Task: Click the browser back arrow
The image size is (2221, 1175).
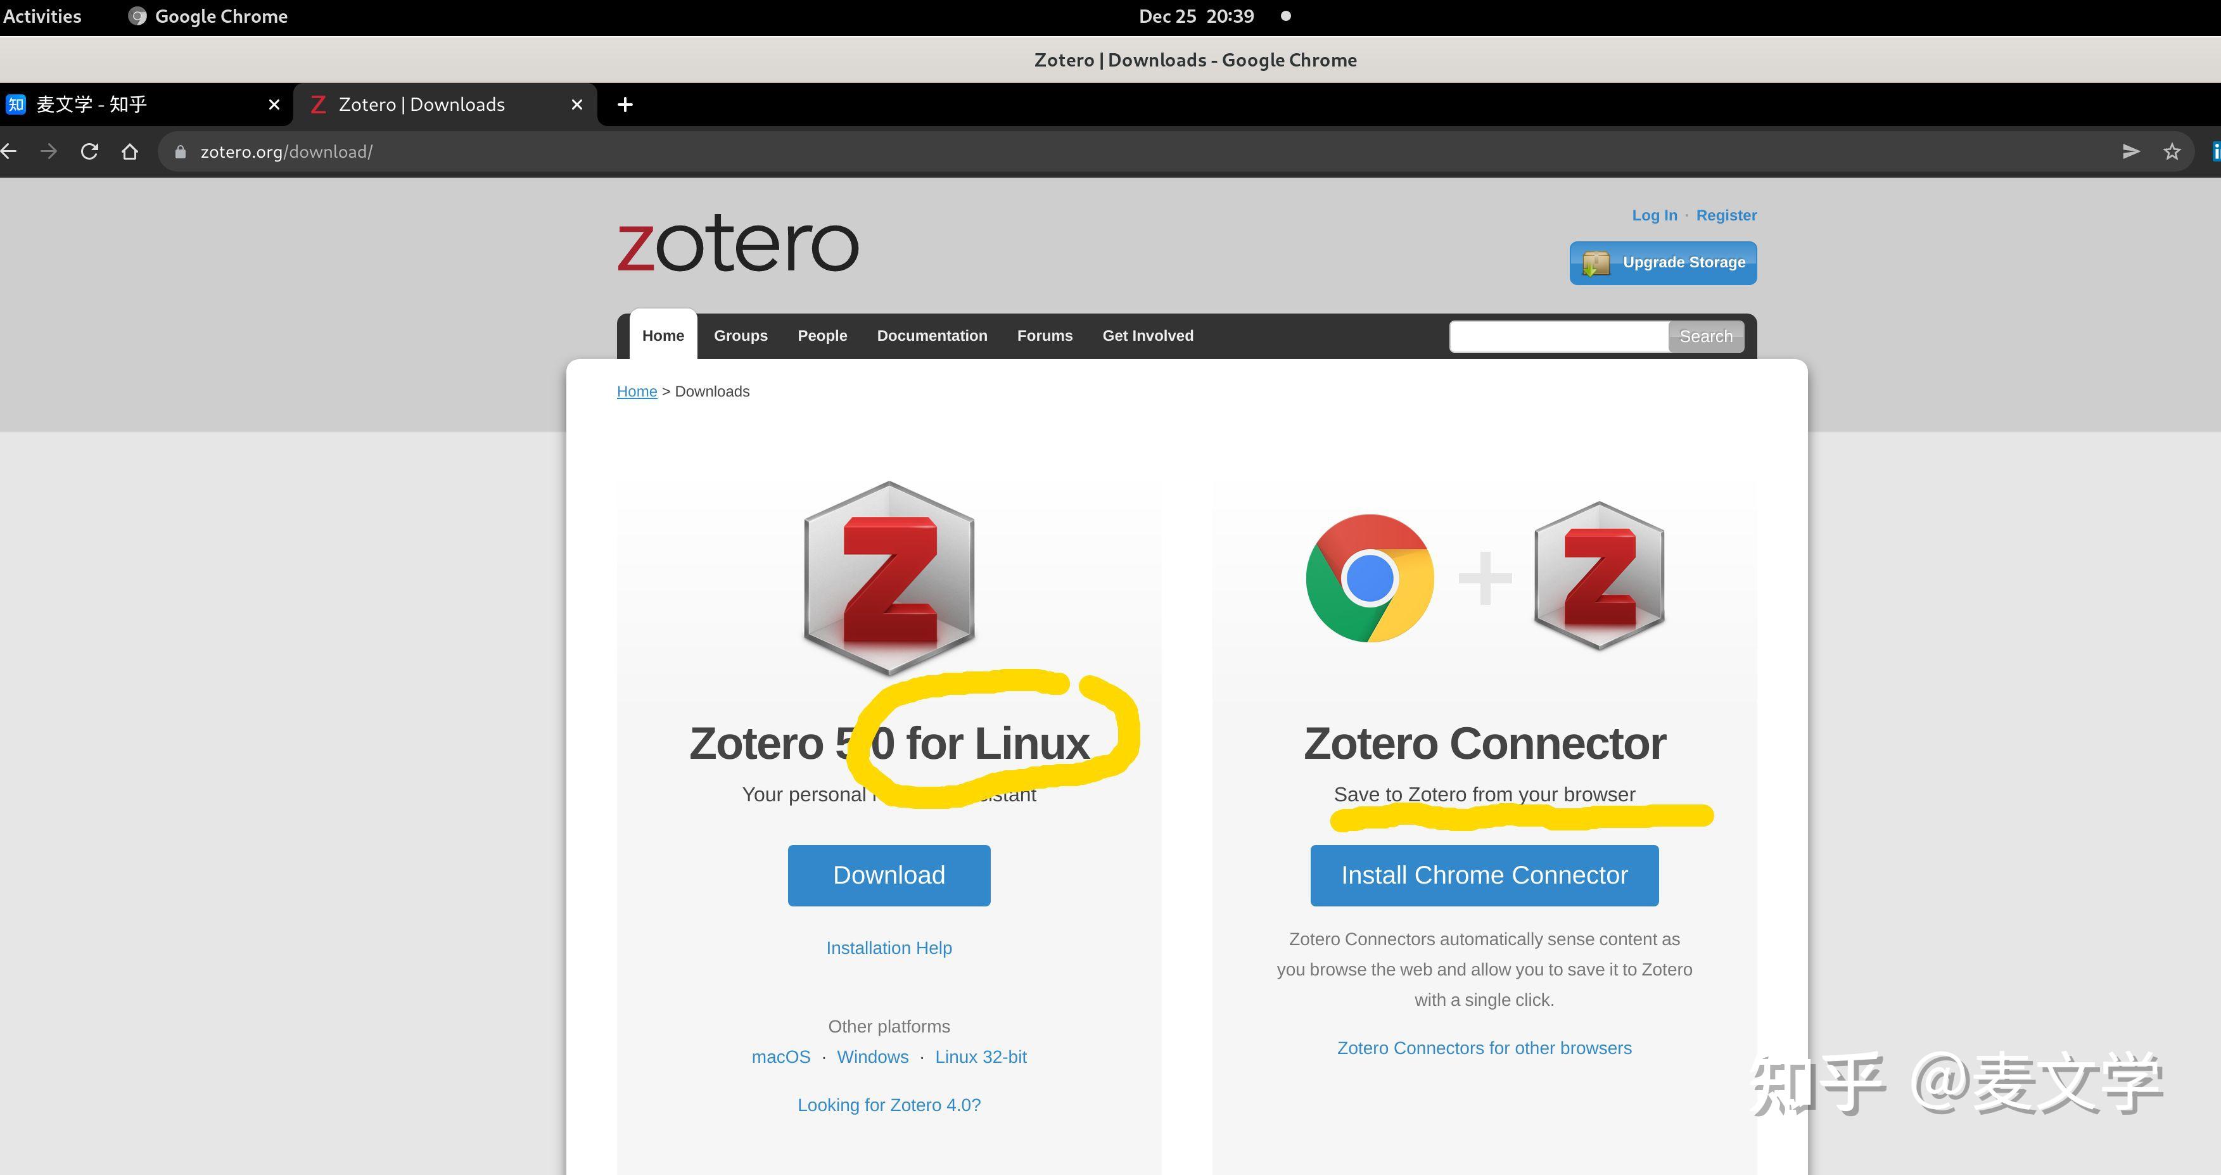Action: (x=10, y=151)
